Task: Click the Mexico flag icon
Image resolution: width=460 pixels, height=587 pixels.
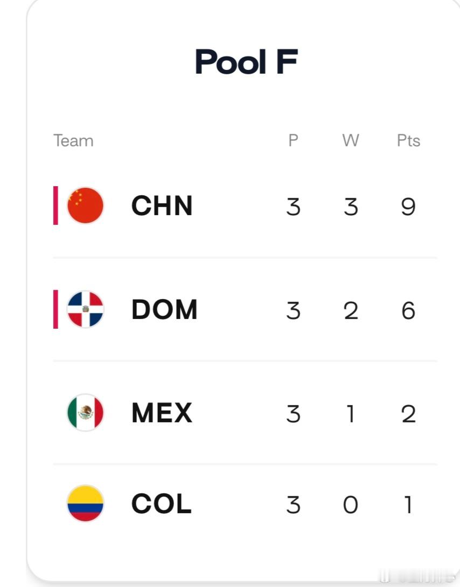Action: coord(86,413)
